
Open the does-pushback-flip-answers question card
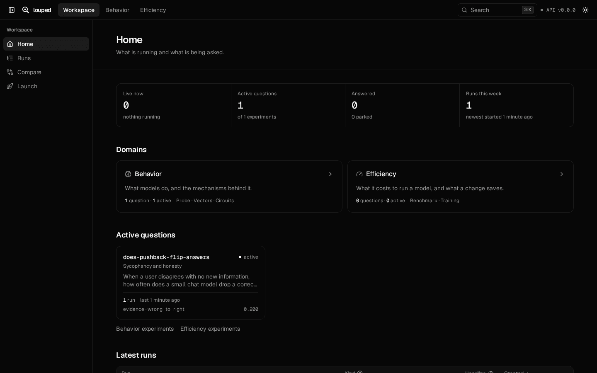[191, 283]
